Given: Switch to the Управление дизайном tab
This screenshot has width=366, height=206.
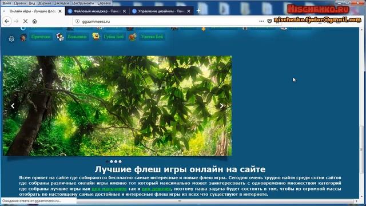Looking at the screenshot, I should click(x=161, y=11).
